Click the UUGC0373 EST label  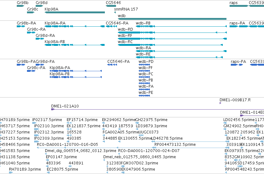tap(149, 132)
